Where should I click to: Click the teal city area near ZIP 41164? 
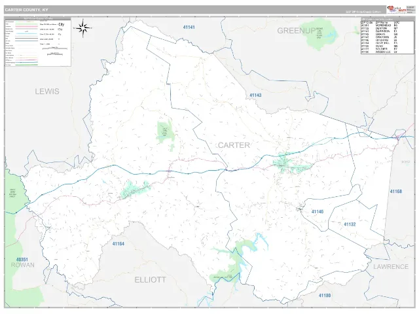coord(136,190)
